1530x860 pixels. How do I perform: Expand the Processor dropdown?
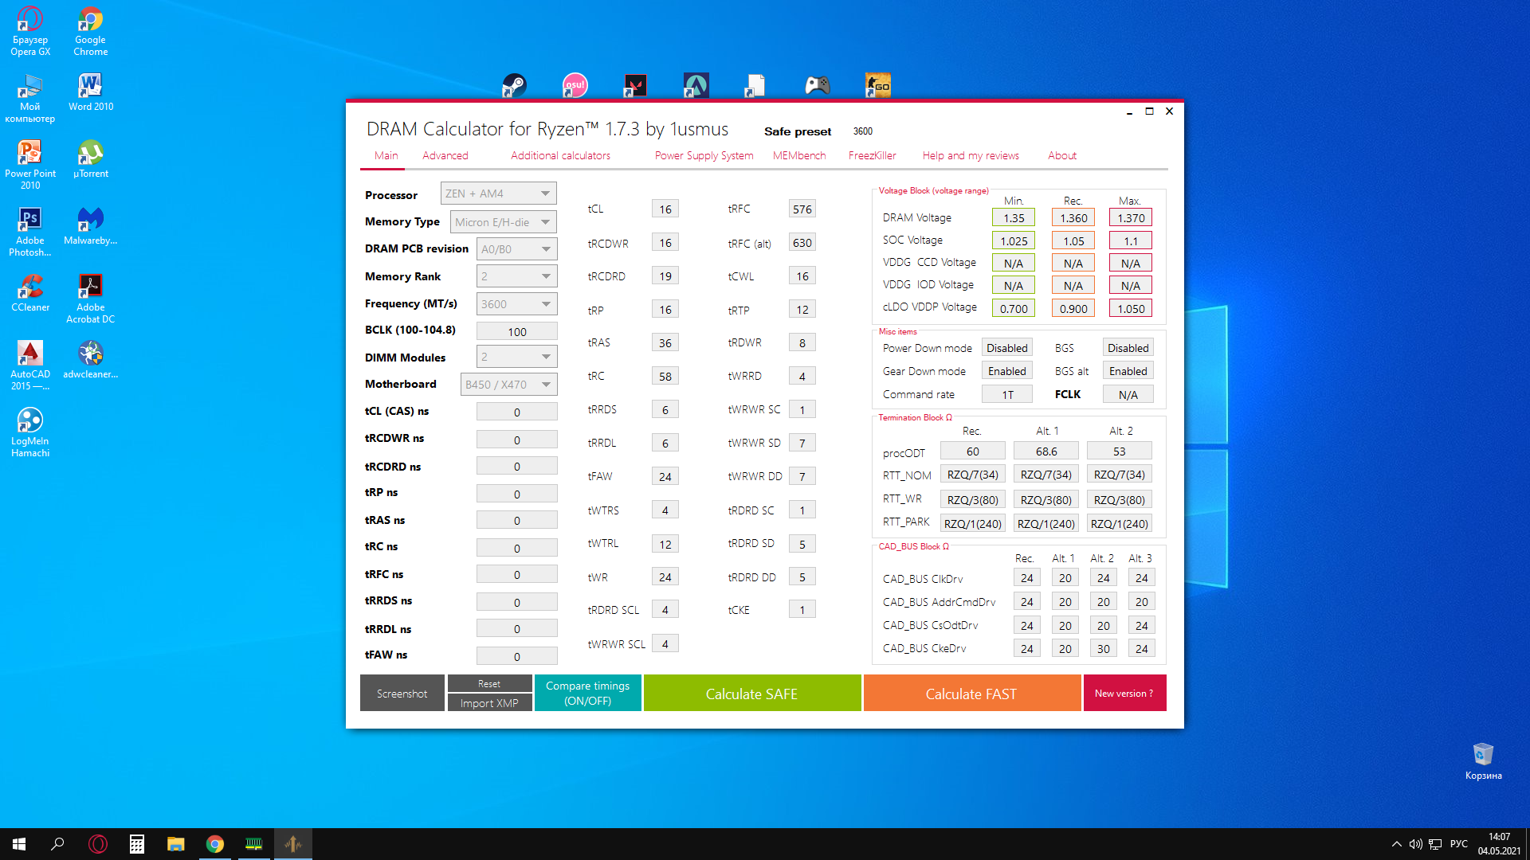click(545, 193)
